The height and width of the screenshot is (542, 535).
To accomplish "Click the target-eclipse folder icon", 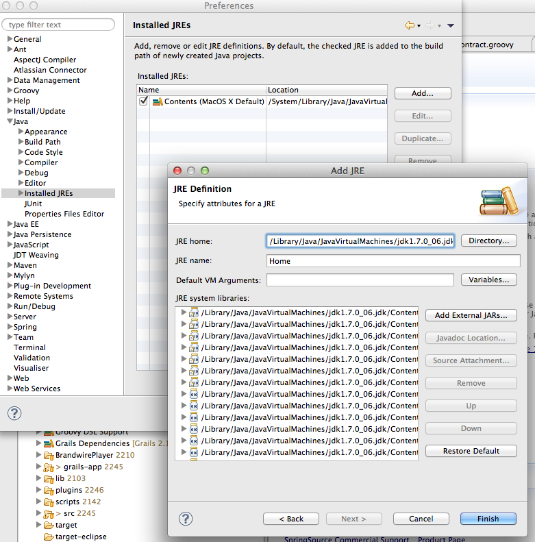I will tap(49, 537).
